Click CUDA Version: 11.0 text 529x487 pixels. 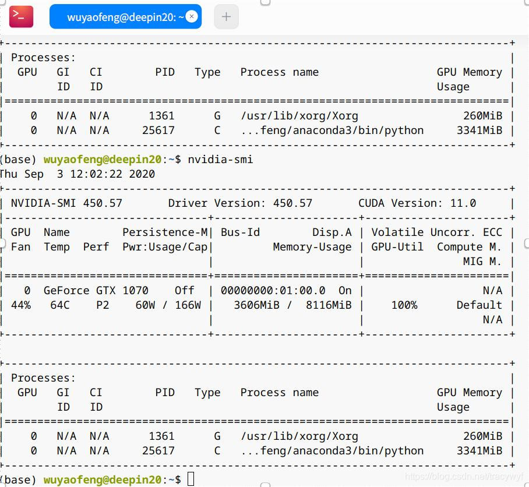(417, 203)
